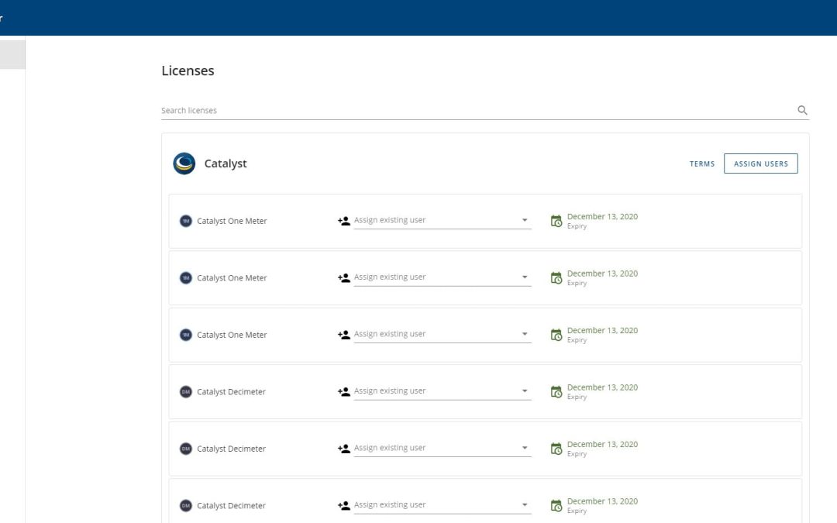Click the Catalyst section title text

tap(226, 163)
